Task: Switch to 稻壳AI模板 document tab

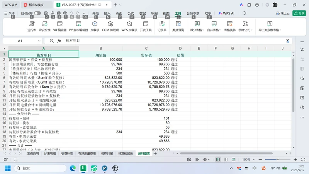Action: (36, 5)
